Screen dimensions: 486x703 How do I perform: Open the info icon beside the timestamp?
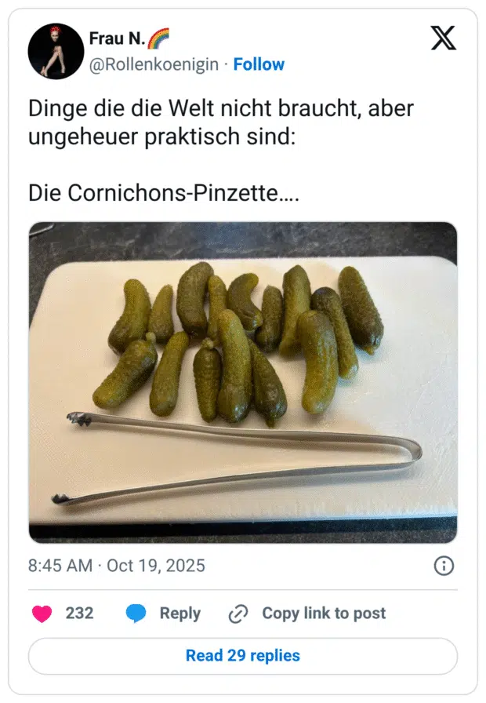pyautogui.click(x=444, y=566)
